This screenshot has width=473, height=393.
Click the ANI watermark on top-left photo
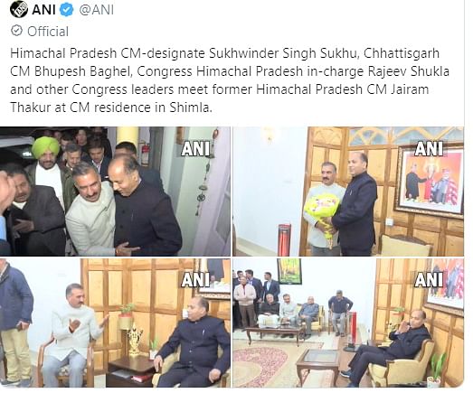pyautogui.click(x=195, y=149)
